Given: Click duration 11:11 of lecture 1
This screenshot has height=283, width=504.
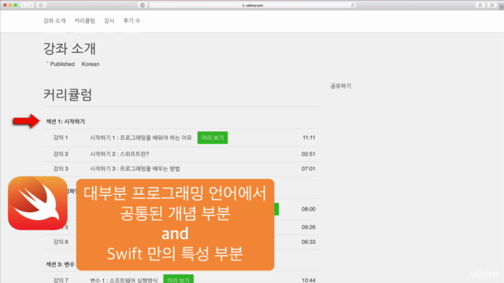Looking at the screenshot, I should coord(309,138).
